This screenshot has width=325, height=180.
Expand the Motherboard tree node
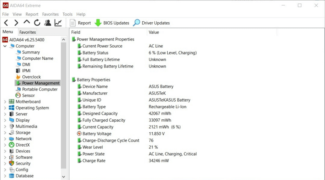5,102
